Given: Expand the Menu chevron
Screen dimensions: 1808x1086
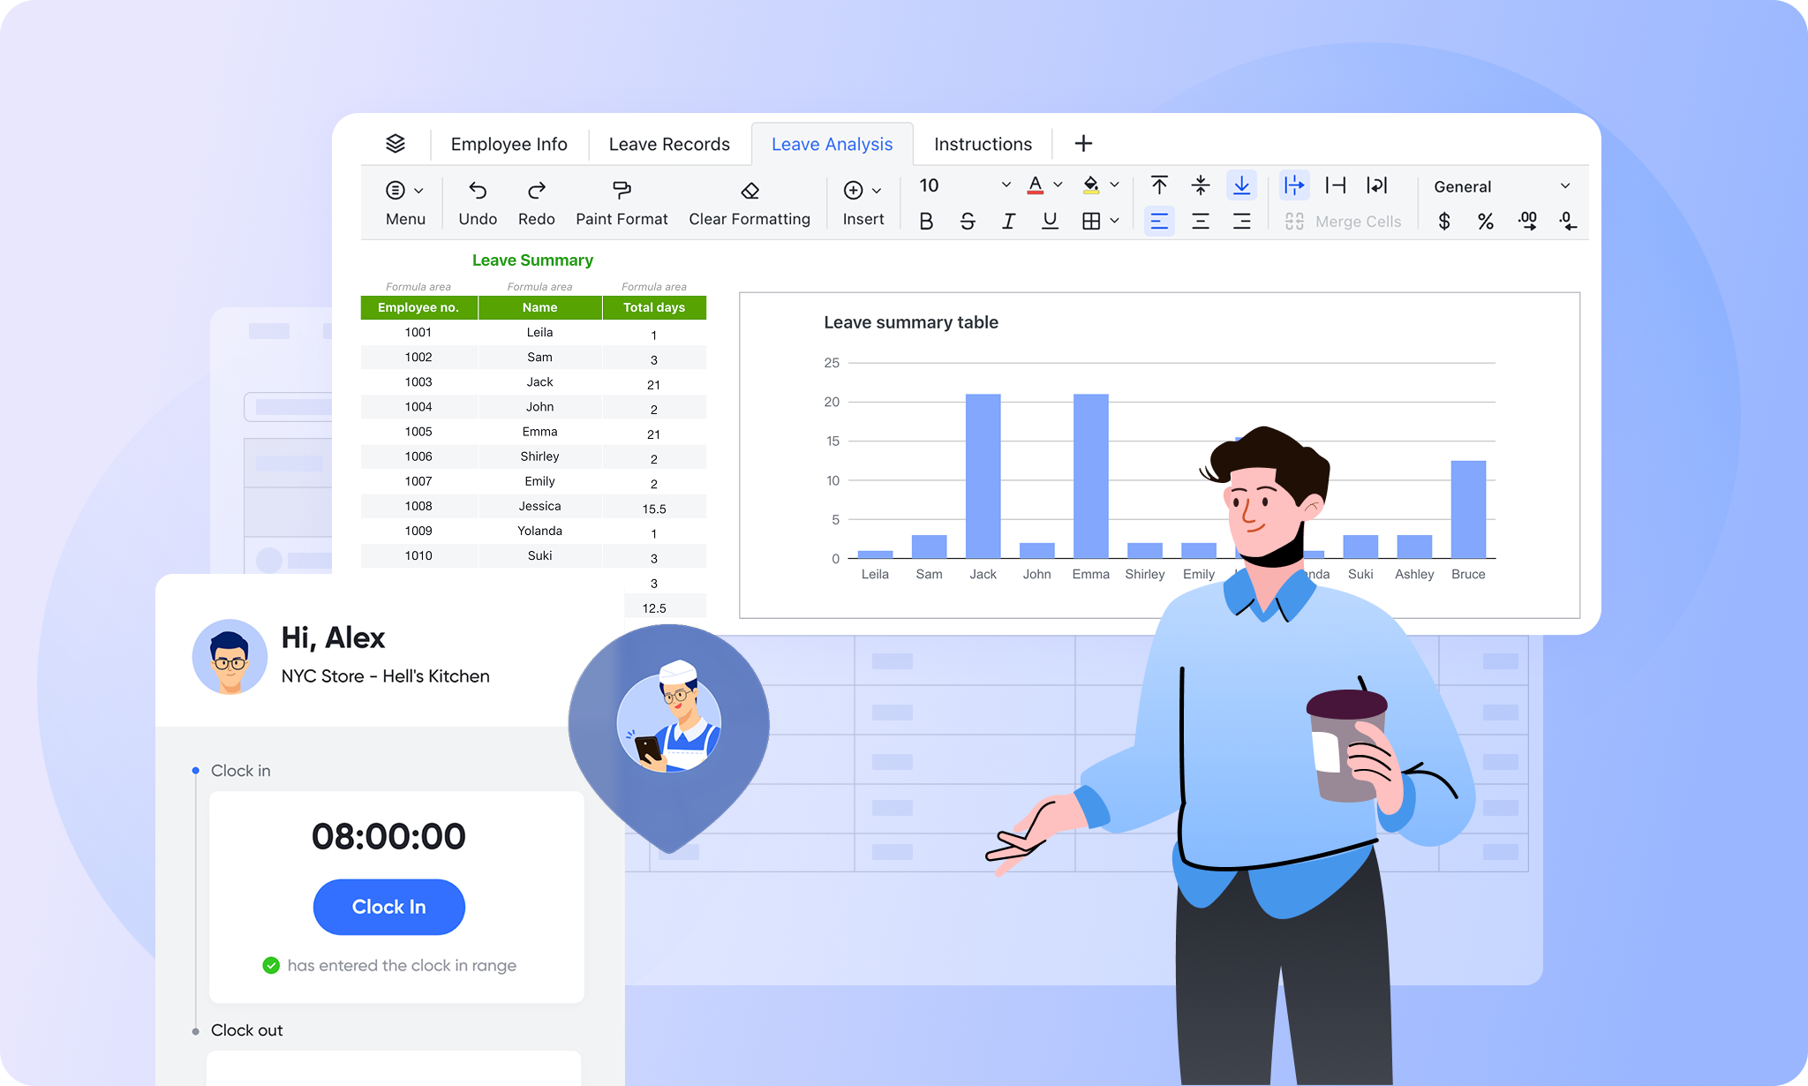Looking at the screenshot, I should click(x=418, y=191).
